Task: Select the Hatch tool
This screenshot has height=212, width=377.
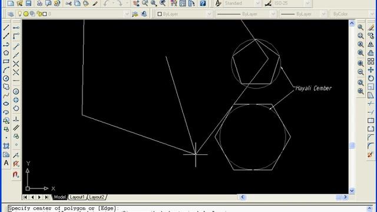Action: point(6,145)
